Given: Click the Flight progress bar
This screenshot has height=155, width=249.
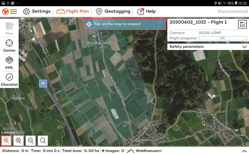Looking at the screenshot, I should (223, 38).
